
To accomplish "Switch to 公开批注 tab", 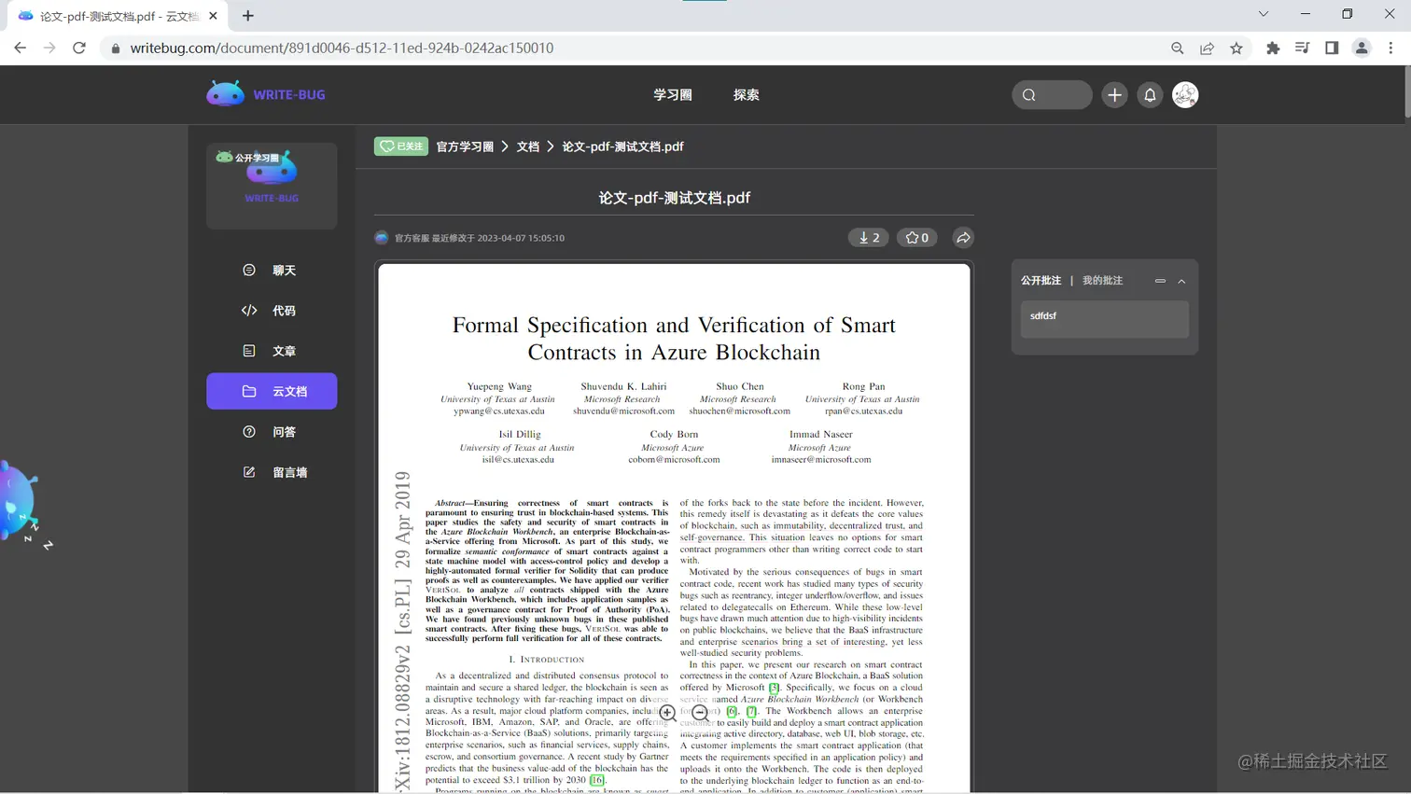I will point(1041,281).
